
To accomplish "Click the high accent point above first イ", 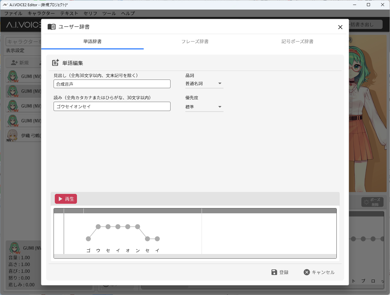I will (118, 227).
